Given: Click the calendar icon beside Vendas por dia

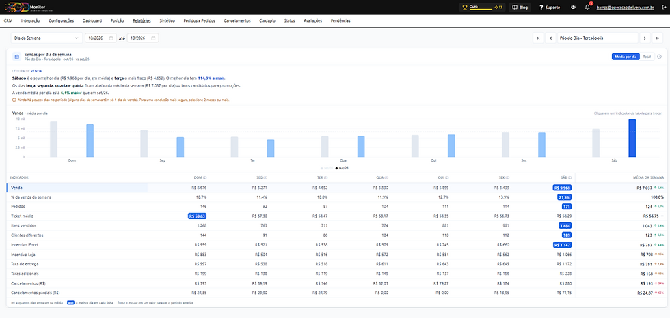Looking at the screenshot, I should pos(16,56).
